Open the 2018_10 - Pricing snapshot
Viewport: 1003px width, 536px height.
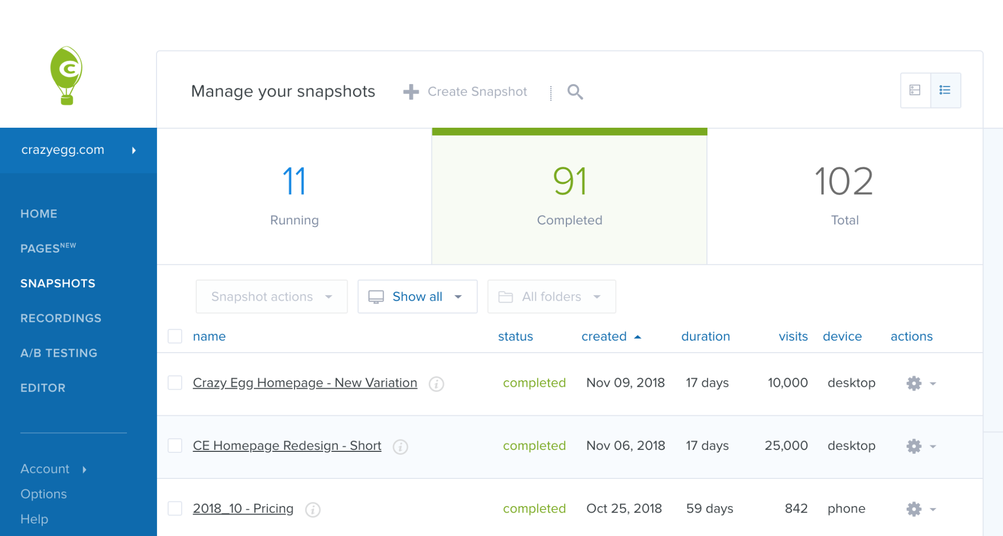[x=243, y=508]
